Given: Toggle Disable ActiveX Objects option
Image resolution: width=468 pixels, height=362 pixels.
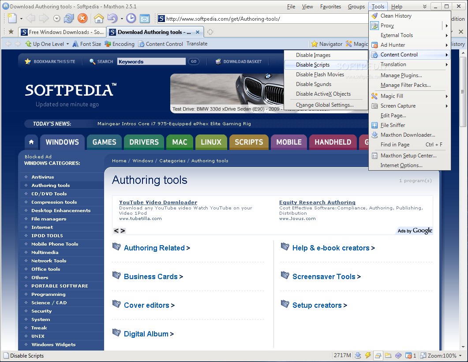Looking at the screenshot, I should click(x=326, y=94).
